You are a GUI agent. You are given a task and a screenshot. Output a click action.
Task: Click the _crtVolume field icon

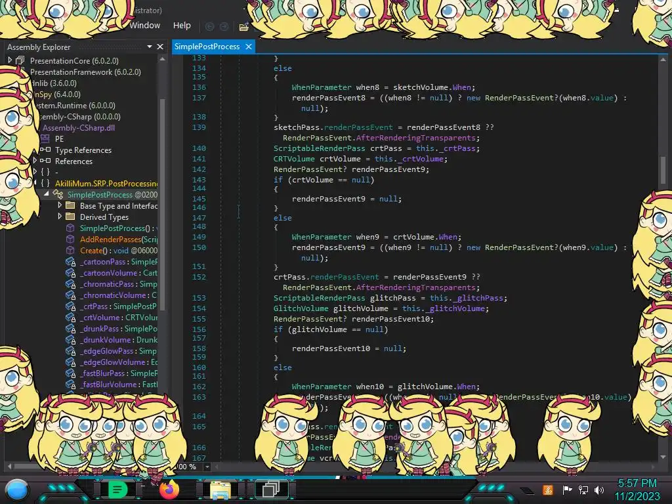click(x=70, y=317)
